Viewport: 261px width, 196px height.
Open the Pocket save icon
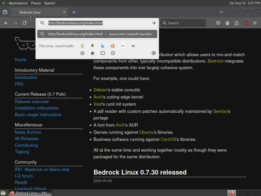[x=218, y=23]
